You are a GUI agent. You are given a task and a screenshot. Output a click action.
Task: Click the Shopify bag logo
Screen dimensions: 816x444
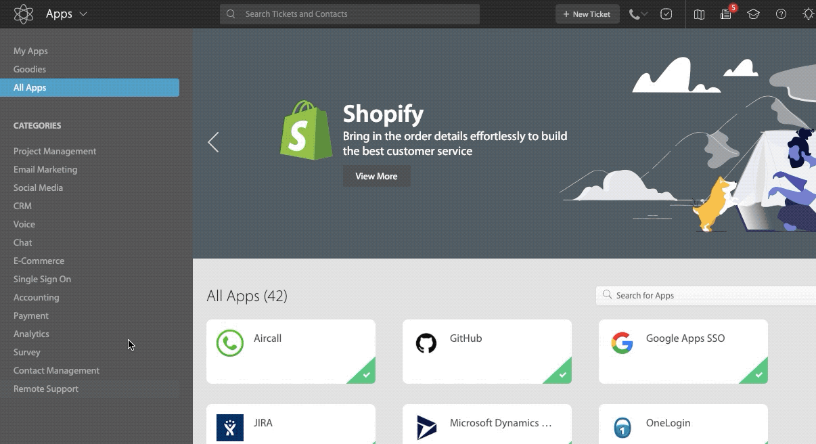point(307,131)
